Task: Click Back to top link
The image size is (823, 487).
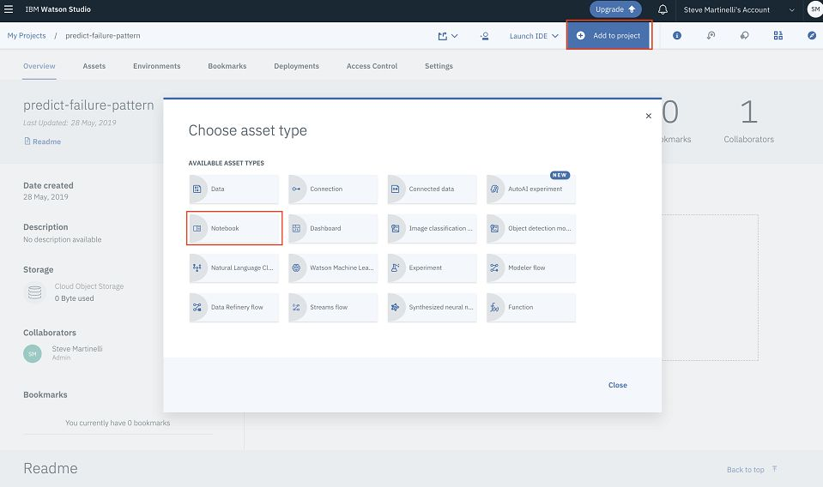Action: (752, 470)
